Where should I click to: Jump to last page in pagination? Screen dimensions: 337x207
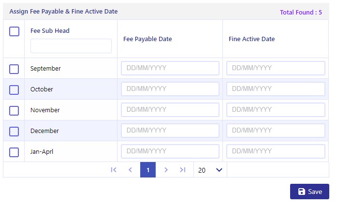(x=182, y=170)
